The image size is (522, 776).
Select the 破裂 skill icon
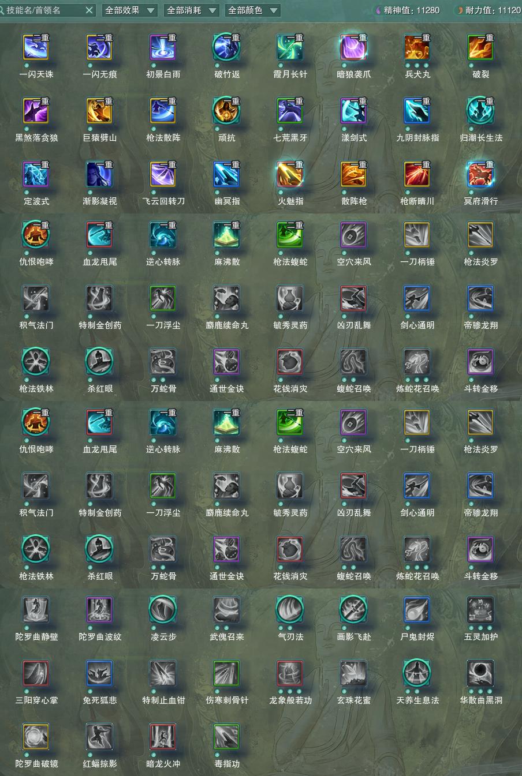point(480,48)
